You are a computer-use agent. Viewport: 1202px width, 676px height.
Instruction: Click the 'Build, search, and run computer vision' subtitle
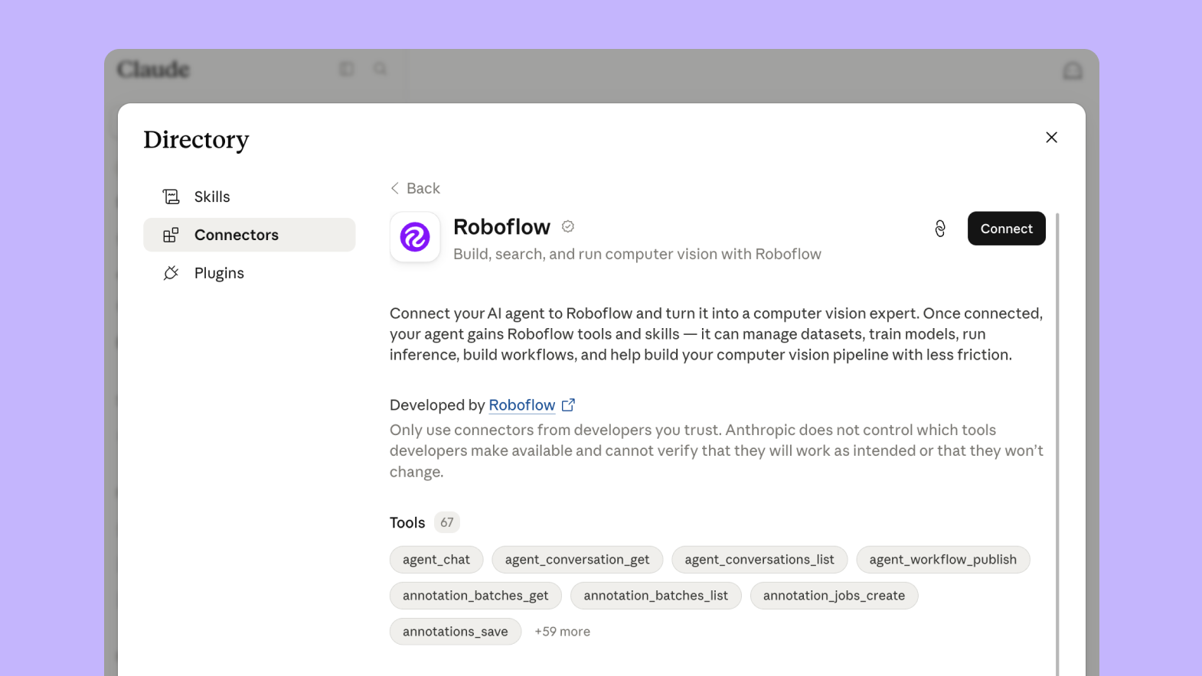pos(637,254)
